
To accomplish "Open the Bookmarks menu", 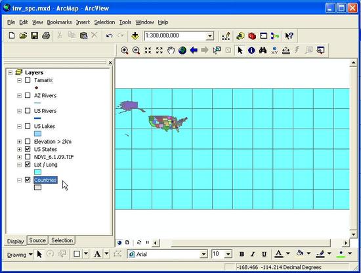I will (x=59, y=22).
